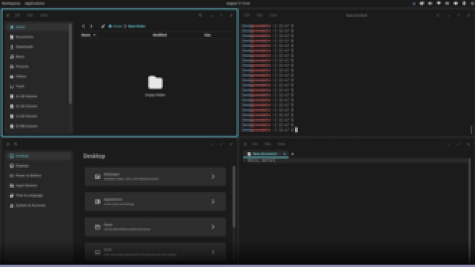
Task: Open the Edit menu in the terminal
Action: [259, 15]
